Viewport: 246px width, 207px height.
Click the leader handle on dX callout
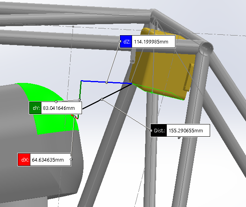71,160
